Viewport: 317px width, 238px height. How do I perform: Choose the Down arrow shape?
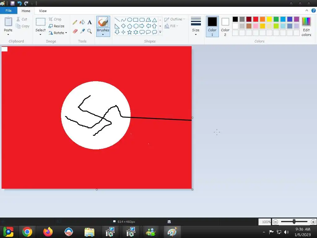click(117, 32)
